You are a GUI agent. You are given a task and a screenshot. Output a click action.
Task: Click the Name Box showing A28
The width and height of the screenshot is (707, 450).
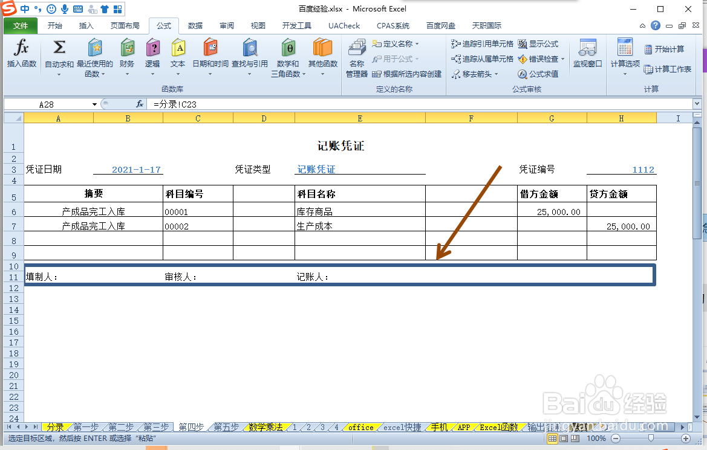pos(47,104)
